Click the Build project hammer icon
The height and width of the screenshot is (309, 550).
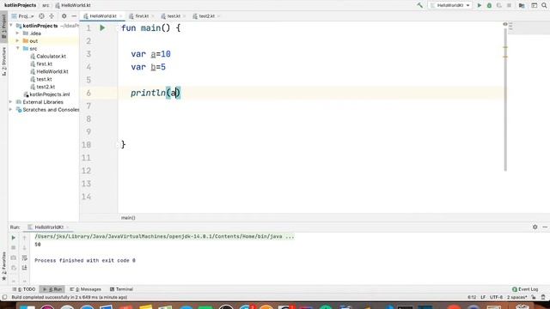tap(420, 5)
